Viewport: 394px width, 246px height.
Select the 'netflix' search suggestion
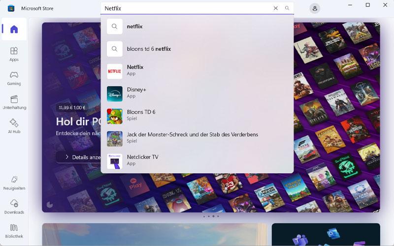pyautogui.click(x=197, y=27)
